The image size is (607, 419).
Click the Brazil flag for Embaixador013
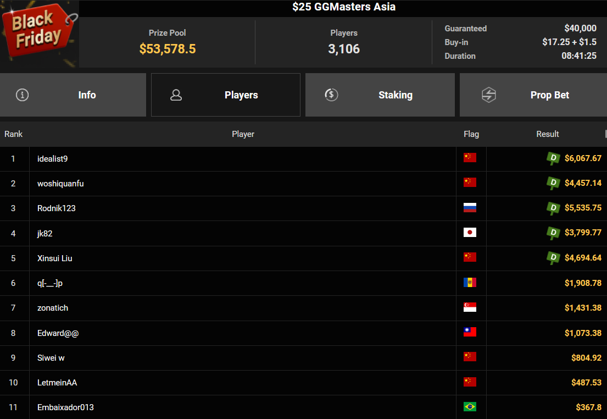click(x=470, y=407)
